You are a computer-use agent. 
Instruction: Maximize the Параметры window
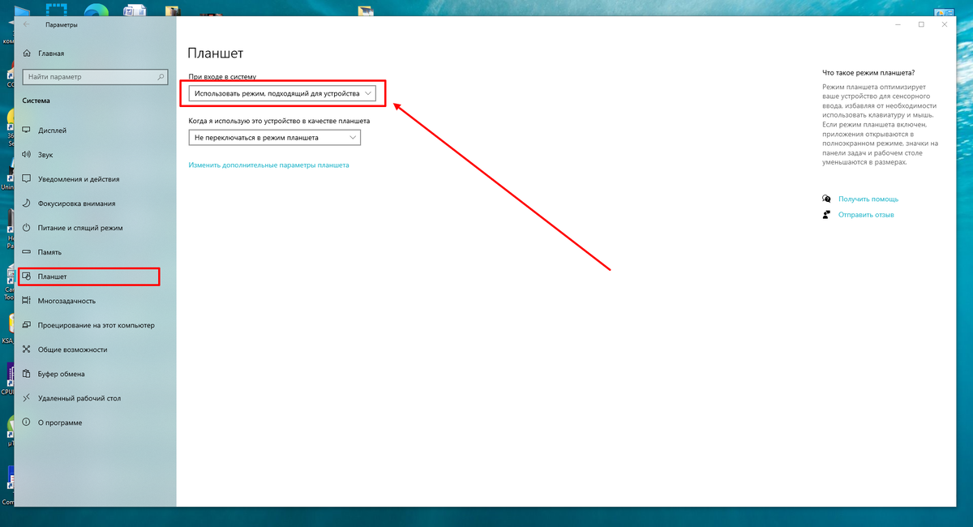pyautogui.click(x=921, y=24)
